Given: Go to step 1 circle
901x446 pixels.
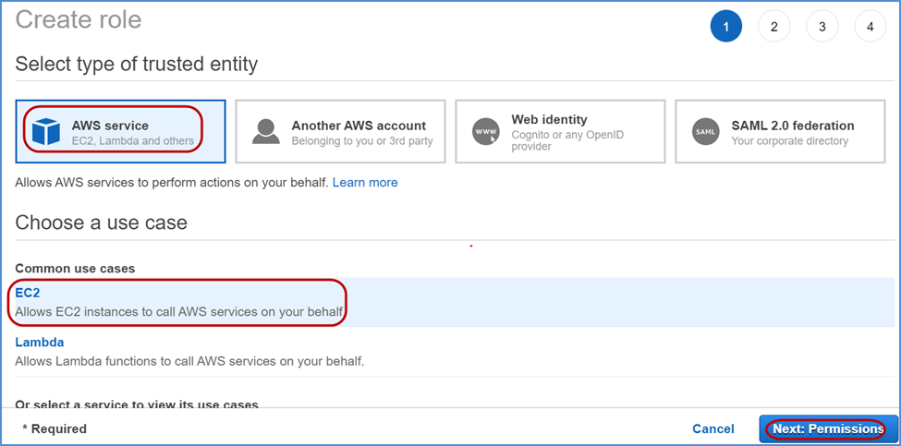Looking at the screenshot, I should point(725,27).
